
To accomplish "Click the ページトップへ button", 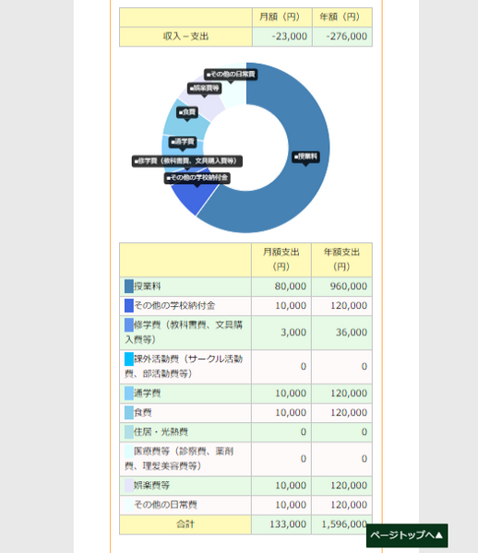I will tap(407, 535).
